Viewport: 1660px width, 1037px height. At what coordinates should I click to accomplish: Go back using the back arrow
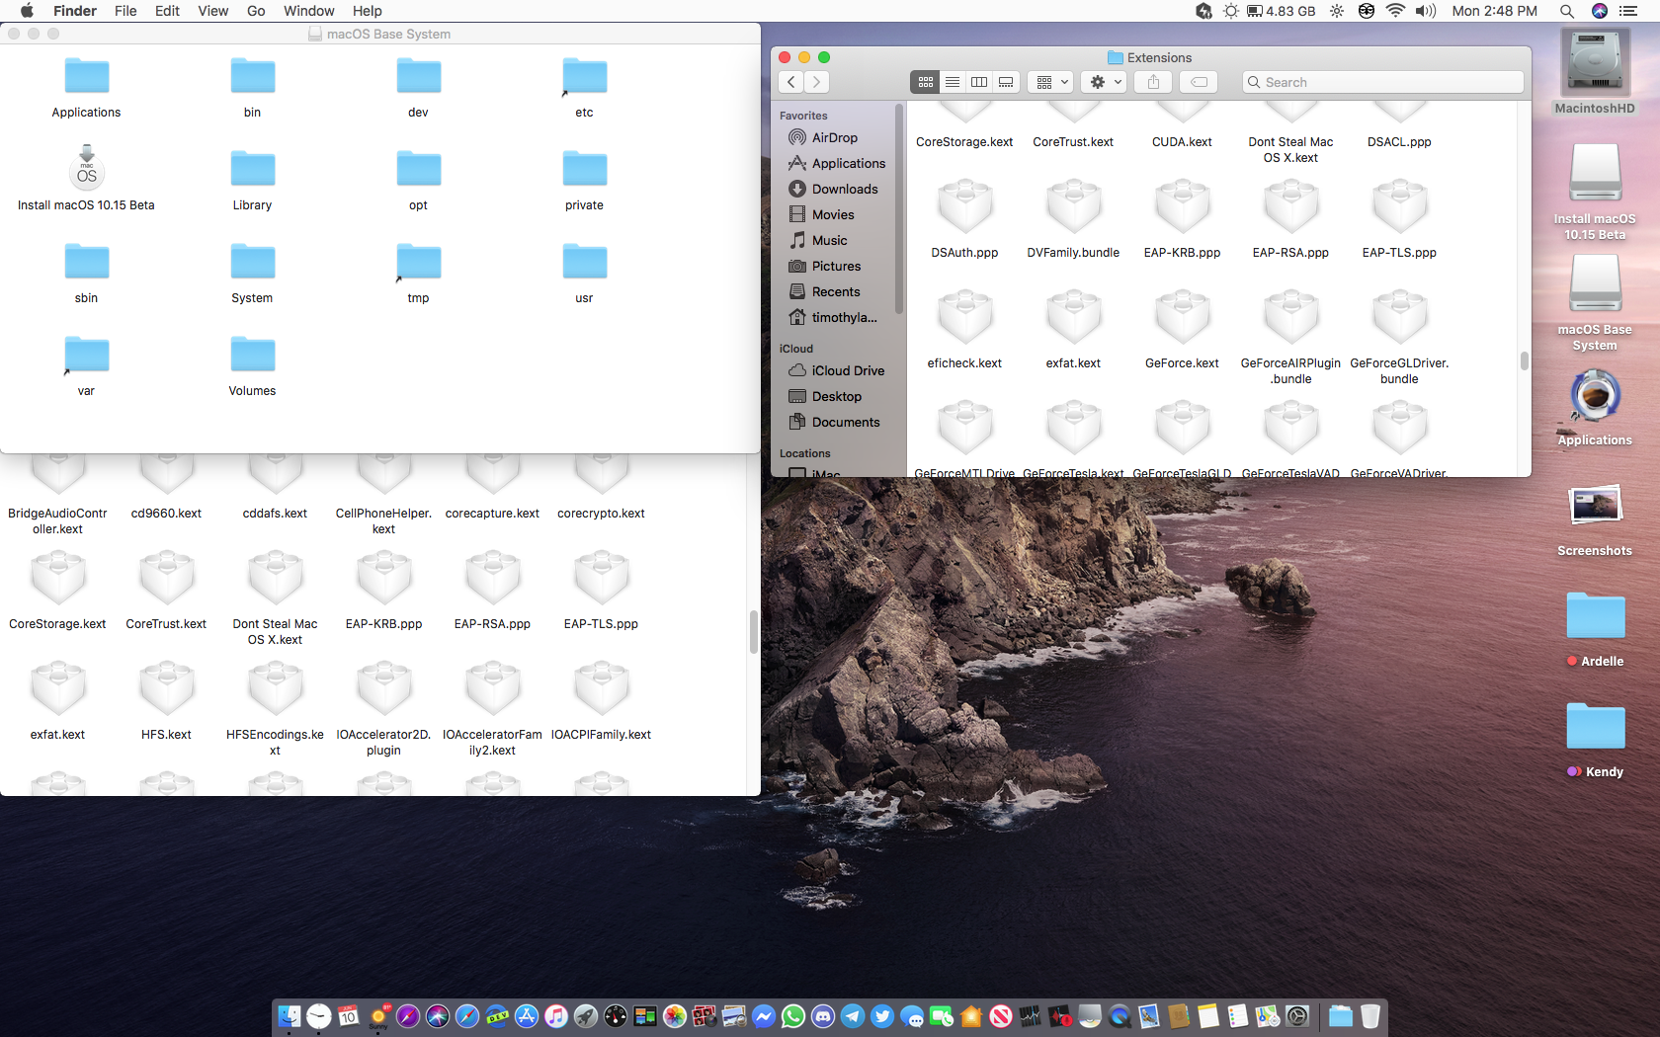click(790, 82)
